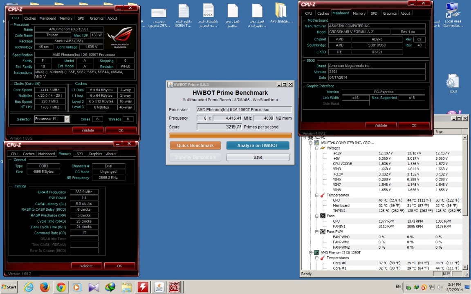Screen dimensions: 471x294
Task: Select the Local Area Connection desktop shortcut
Action: pos(453,15)
